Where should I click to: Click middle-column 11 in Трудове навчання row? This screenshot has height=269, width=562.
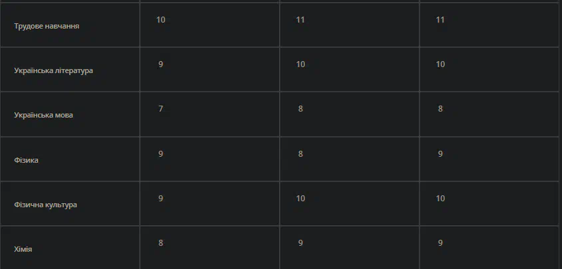(300, 20)
